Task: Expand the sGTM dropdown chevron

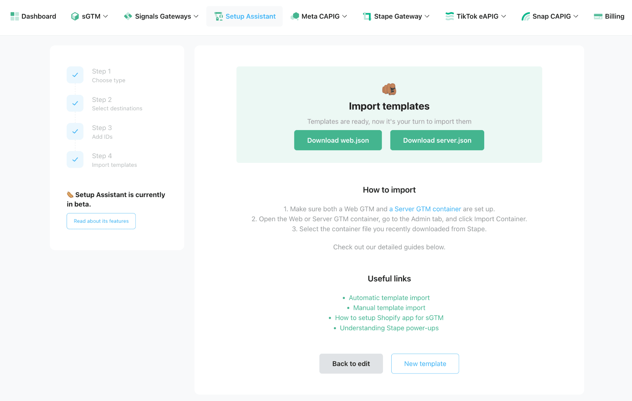Action: coord(106,16)
